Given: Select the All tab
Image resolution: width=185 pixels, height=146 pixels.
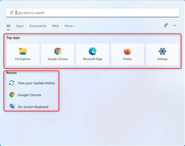Looking at the screenshot, I should point(8,26).
